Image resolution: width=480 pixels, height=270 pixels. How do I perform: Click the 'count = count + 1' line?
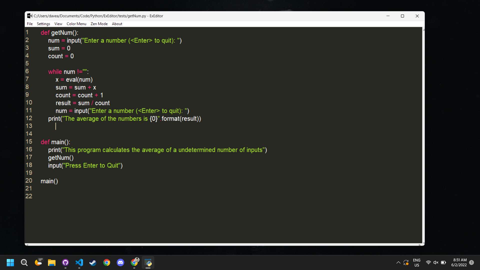tap(79, 95)
